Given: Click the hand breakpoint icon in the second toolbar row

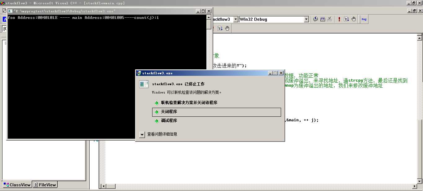Looking at the screenshot, I should click(227, 28).
